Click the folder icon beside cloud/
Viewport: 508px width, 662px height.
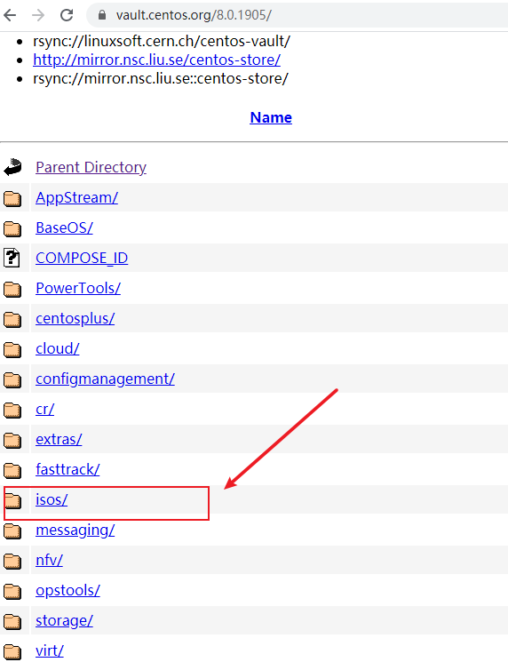tap(12, 349)
